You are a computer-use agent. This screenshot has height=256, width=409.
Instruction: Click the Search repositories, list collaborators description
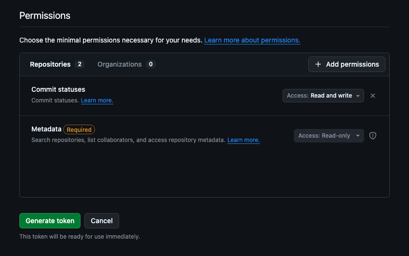click(128, 140)
